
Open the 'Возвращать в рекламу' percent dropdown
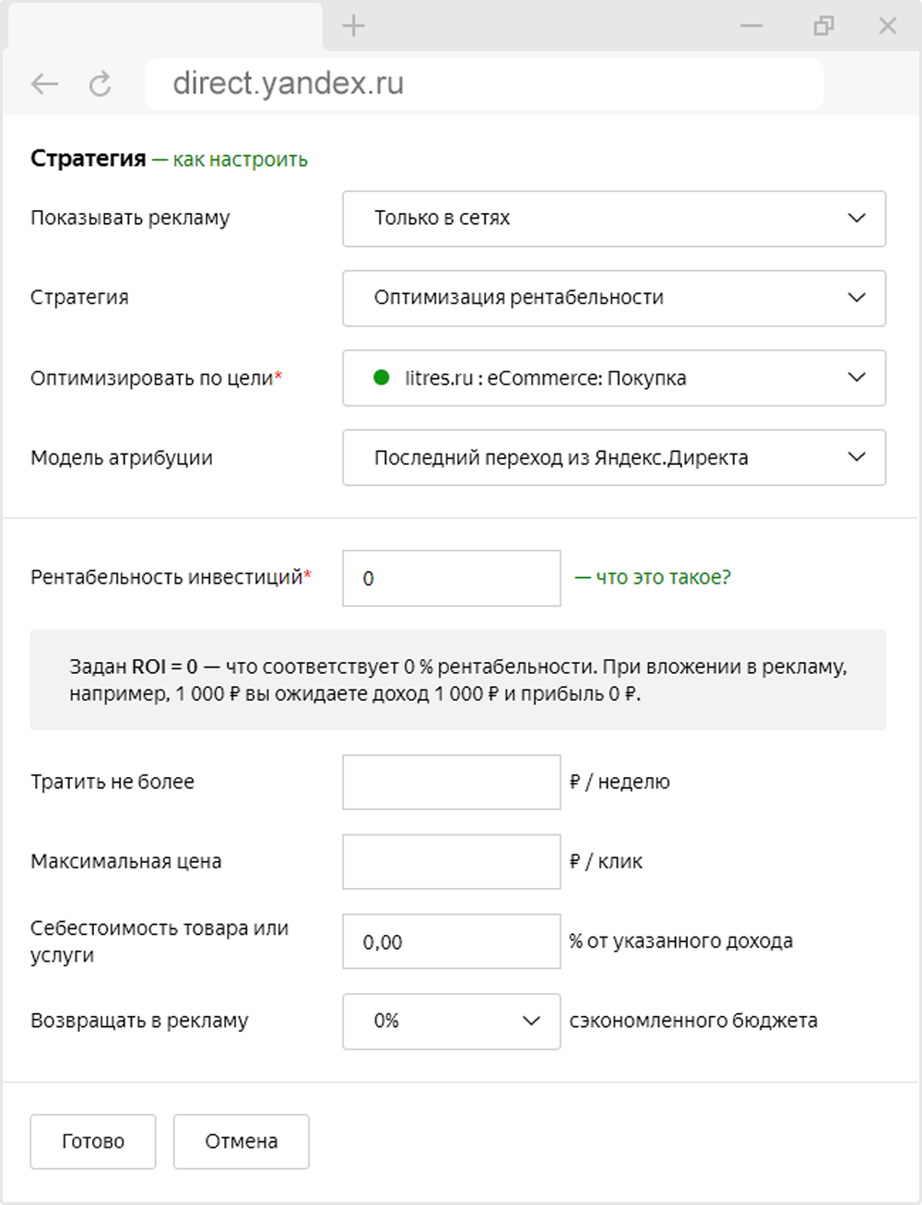coord(451,1021)
